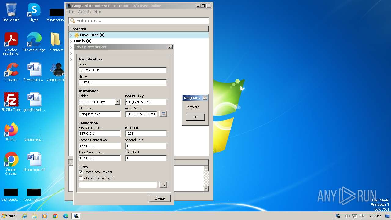Click the Find a contact search field
The height and width of the screenshot is (220, 391).
point(139,21)
